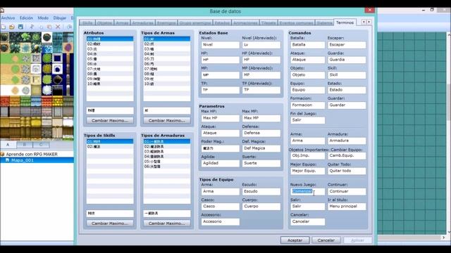This screenshot has width=451, height=253.
Task: Select row 02 in Tipos de Skills list
Action: pos(110,147)
